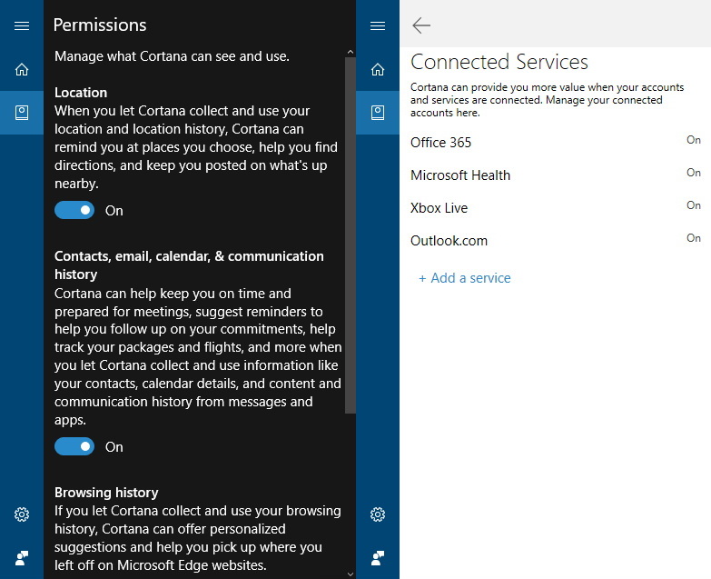Click the On status for Xbox Live

tap(694, 205)
